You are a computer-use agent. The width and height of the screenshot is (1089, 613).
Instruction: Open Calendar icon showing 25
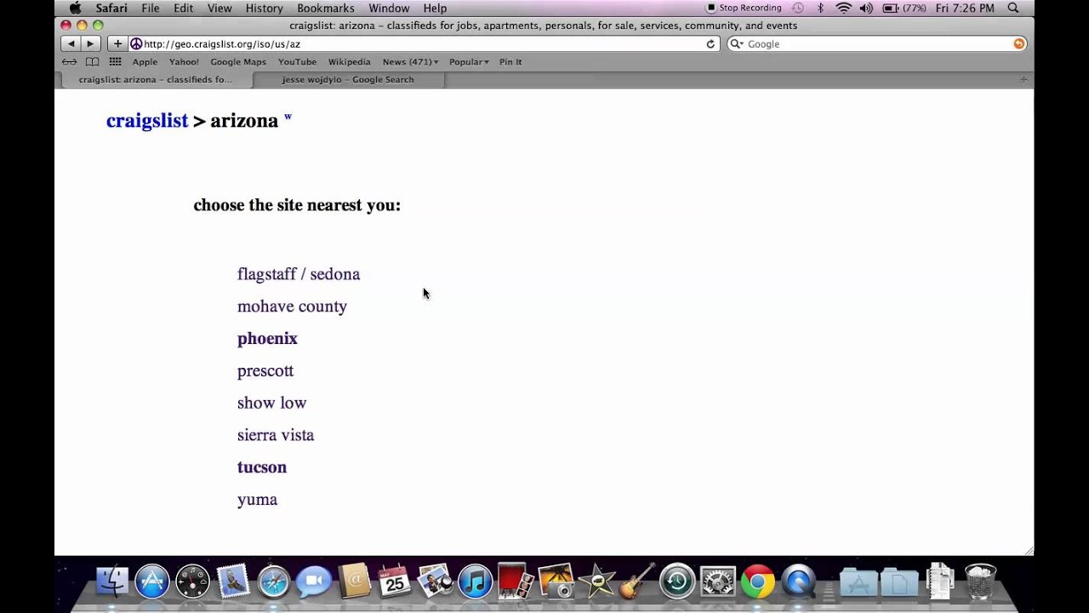click(x=394, y=581)
